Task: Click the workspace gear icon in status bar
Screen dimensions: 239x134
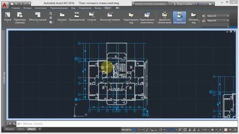Action: pyautogui.click(x=212, y=130)
